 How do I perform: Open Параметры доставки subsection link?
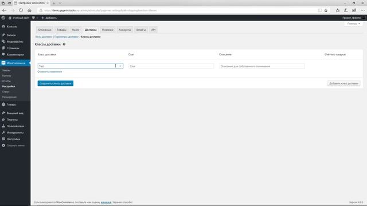pyautogui.click(x=67, y=37)
